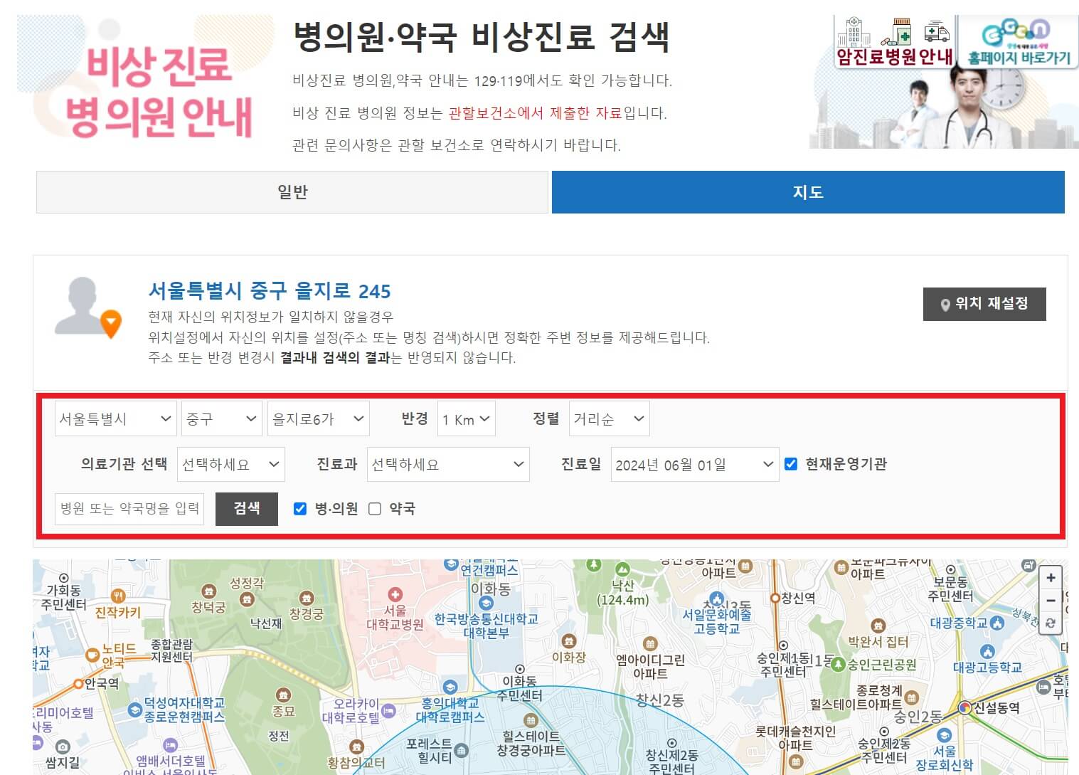Uncheck the 현재운영기관 checkbox

791,464
